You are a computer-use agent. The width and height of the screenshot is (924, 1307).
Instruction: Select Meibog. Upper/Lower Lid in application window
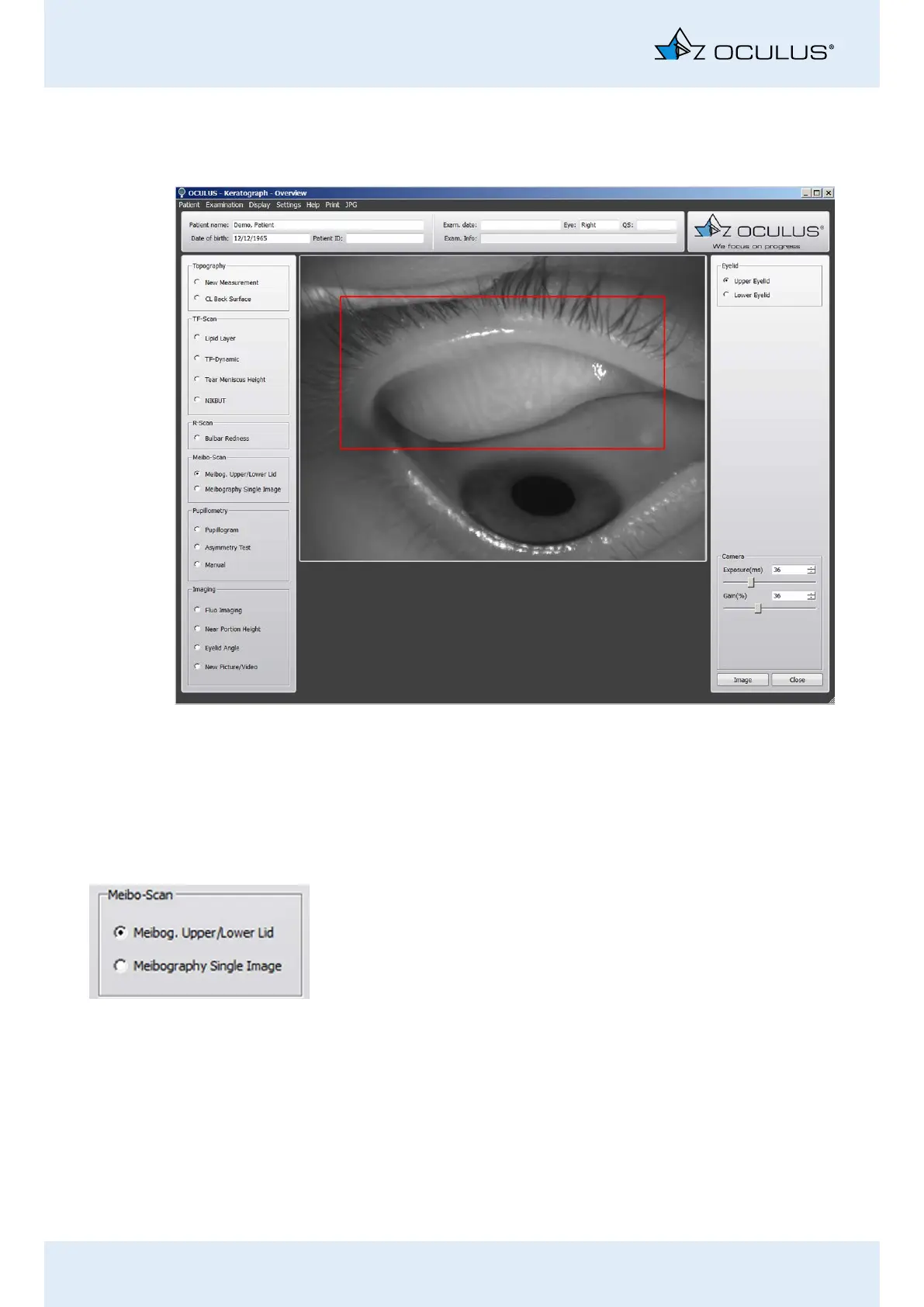197,473
